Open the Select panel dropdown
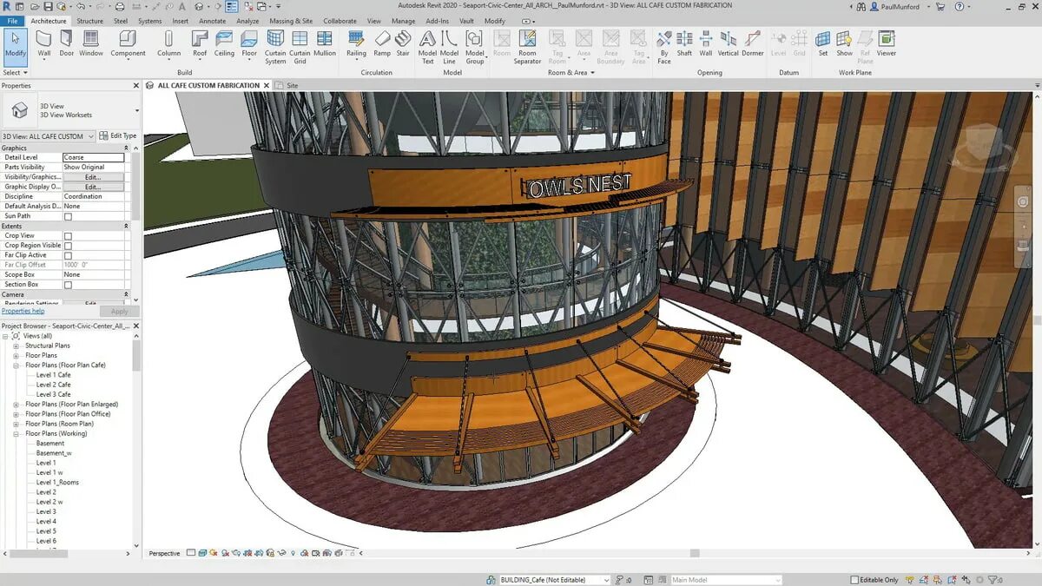 [x=15, y=73]
